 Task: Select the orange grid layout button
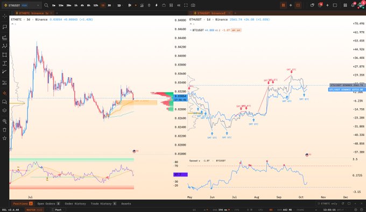coord(283,5)
